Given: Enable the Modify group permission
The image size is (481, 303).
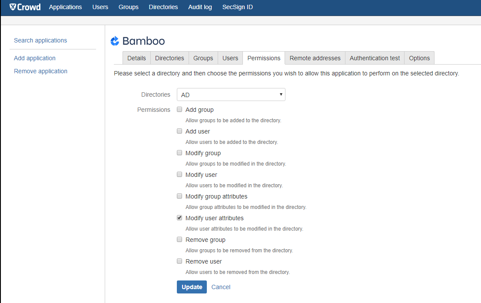Looking at the screenshot, I should point(179,153).
